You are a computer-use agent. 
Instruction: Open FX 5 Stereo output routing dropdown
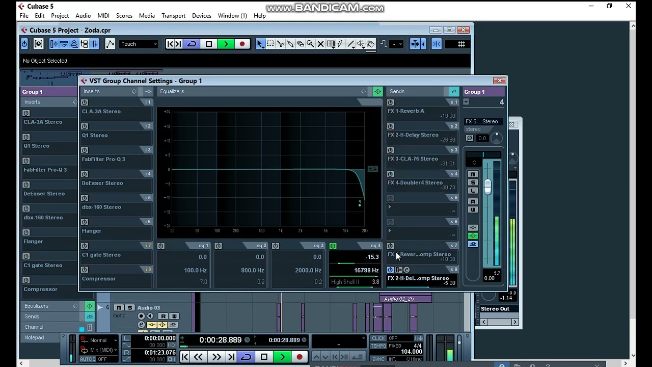(484, 121)
